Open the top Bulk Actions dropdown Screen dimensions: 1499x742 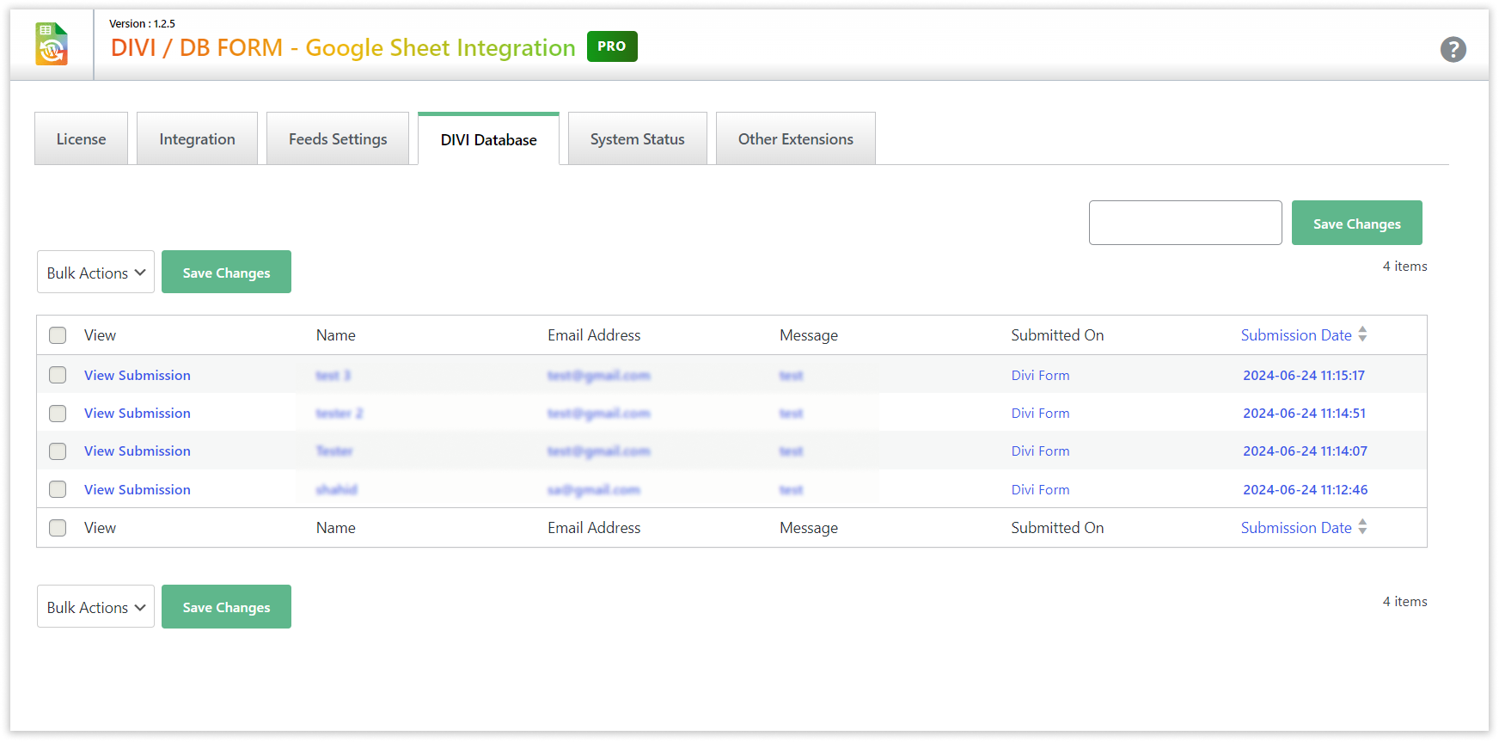[95, 273]
